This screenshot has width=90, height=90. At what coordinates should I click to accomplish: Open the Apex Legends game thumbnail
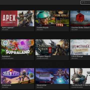click(17, 18)
